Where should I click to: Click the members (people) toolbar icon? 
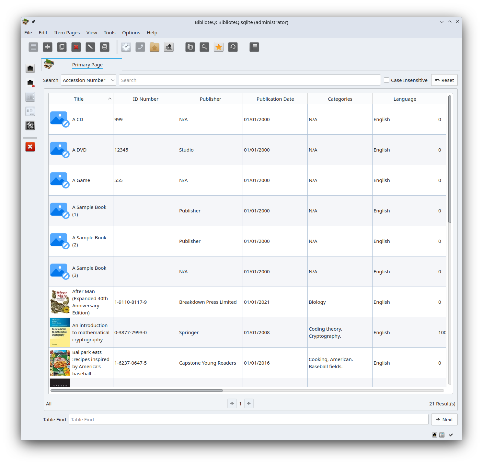pyautogui.click(x=169, y=47)
